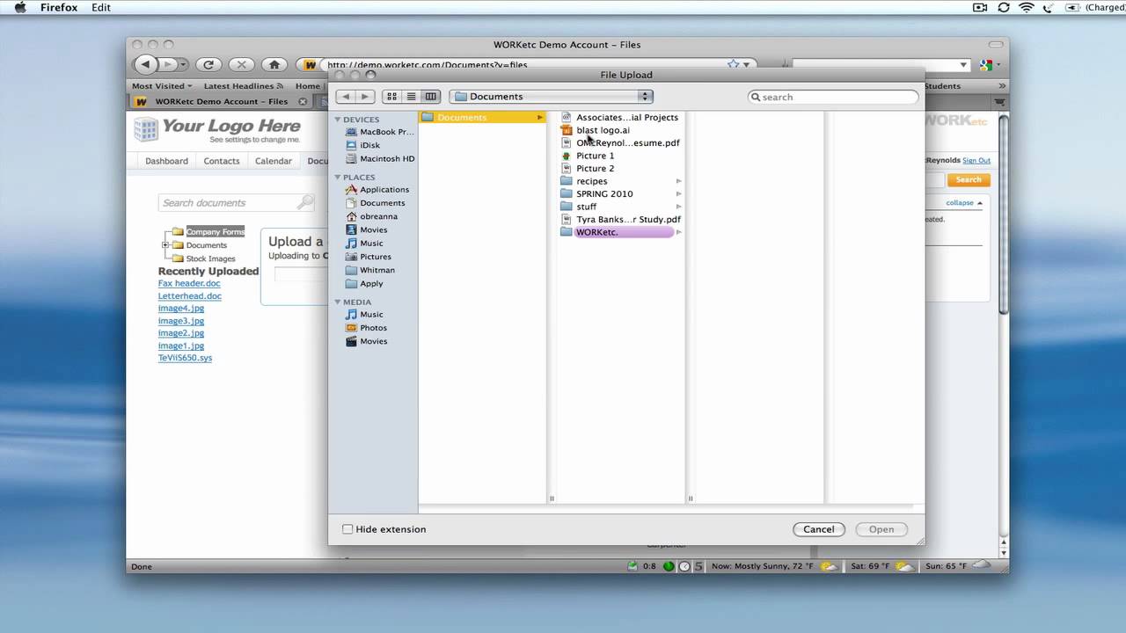Toggle the Hide extension checkbox
This screenshot has width=1126, height=633.
[x=347, y=529]
